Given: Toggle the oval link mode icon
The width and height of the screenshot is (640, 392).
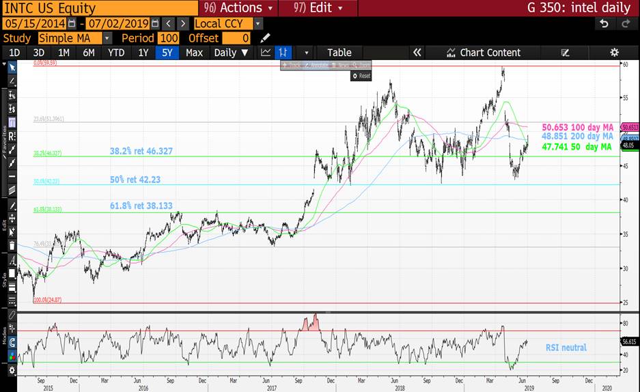Looking at the screenshot, I should click(x=12, y=316).
